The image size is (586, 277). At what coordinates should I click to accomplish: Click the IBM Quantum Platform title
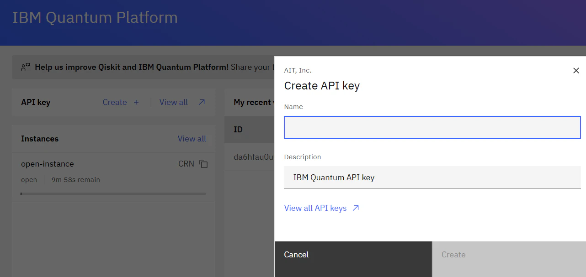[x=95, y=18]
